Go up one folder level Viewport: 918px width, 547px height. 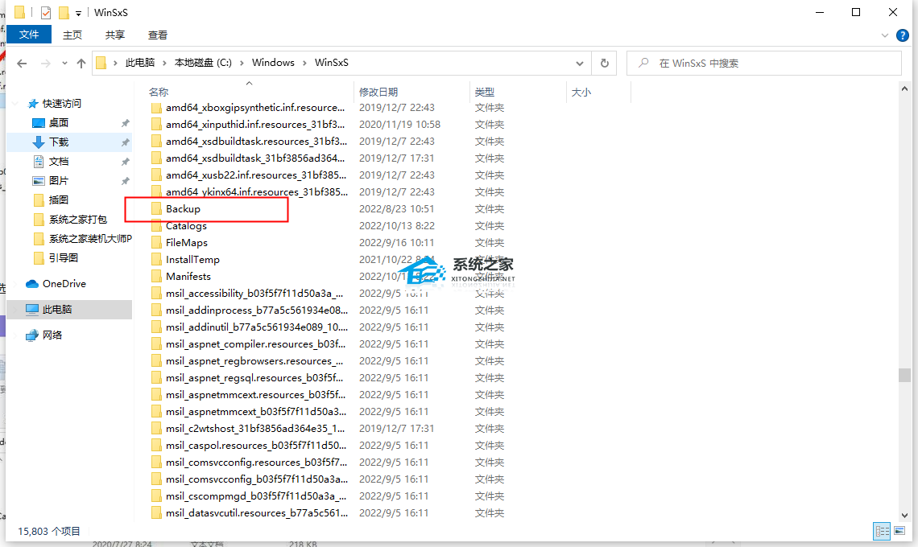coord(81,64)
